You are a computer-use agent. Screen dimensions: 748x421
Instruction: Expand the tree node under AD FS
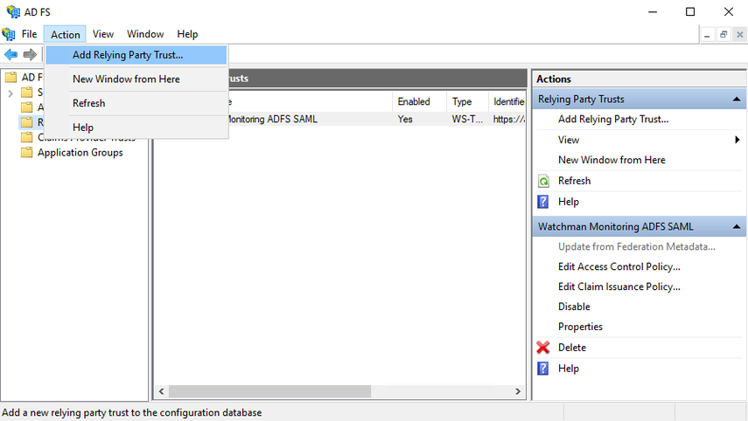click(x=10, y=93)
